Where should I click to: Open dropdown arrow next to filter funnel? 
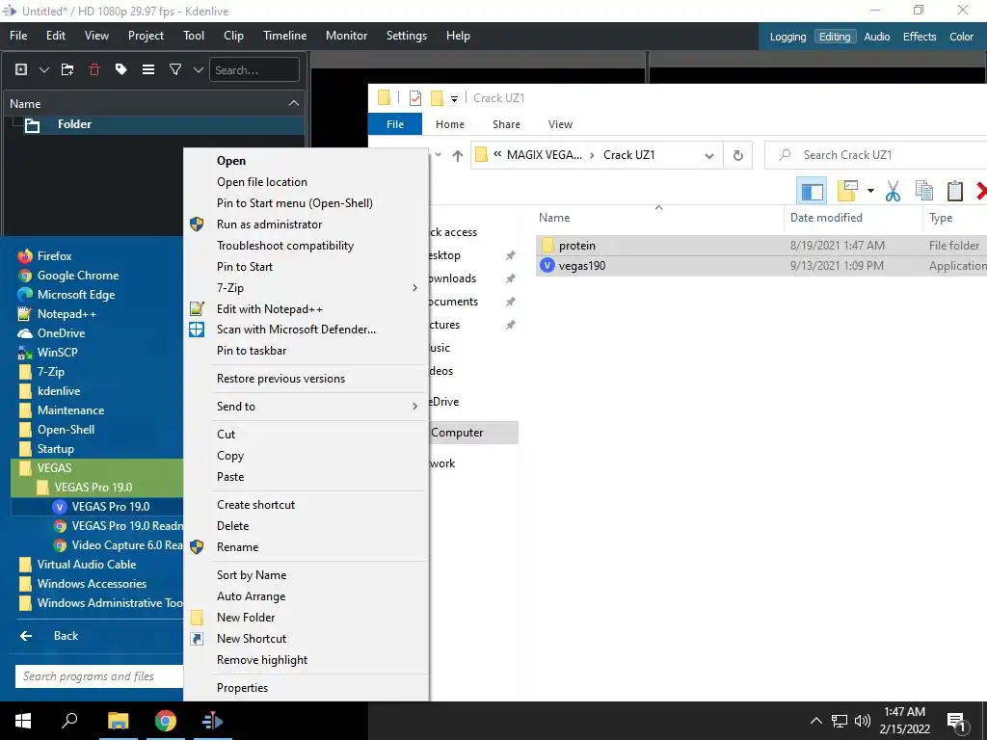pyautogui.click(x=199, y=69)
